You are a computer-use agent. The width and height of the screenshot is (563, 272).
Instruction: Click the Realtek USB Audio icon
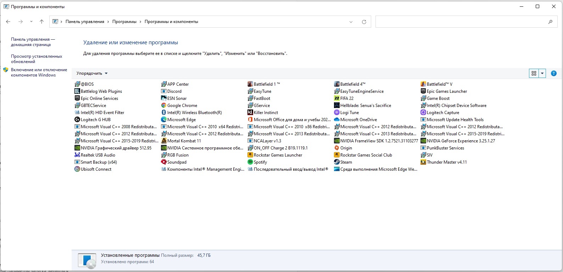pos(77,155)
